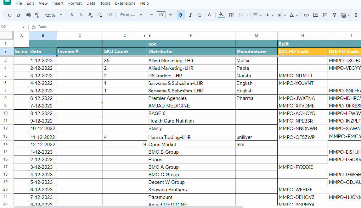Select column B header
Viewport: 361px width, 208px height.
[43, 36]
